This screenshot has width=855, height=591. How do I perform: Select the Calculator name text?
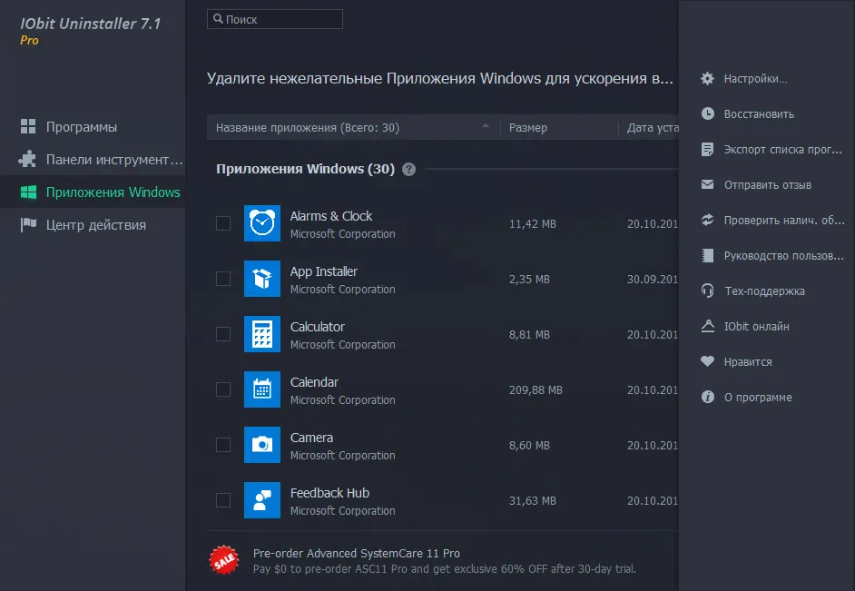coord(318,327)
